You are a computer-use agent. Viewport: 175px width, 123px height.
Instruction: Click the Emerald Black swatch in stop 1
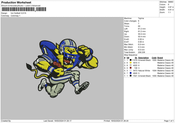point(130,60)
